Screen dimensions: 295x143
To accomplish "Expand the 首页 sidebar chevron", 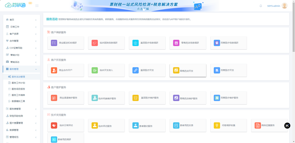I will pyautogui.click(x=36, y=20).
